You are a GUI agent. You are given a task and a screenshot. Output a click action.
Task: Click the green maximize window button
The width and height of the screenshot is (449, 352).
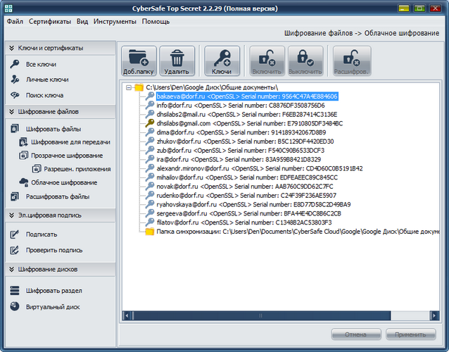tap(419, 8)
